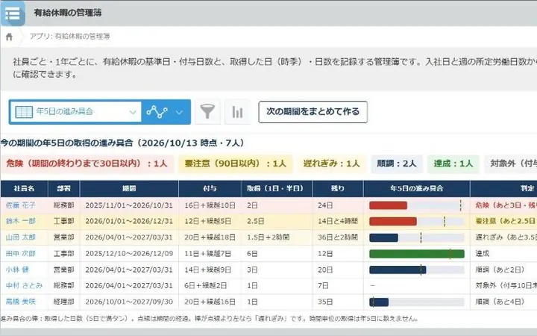Click the 達成：1人 summary badge

pyautogui.click(x=453, y=164)
